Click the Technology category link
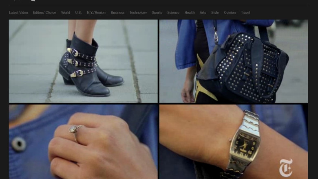 (x=138, y=13)
